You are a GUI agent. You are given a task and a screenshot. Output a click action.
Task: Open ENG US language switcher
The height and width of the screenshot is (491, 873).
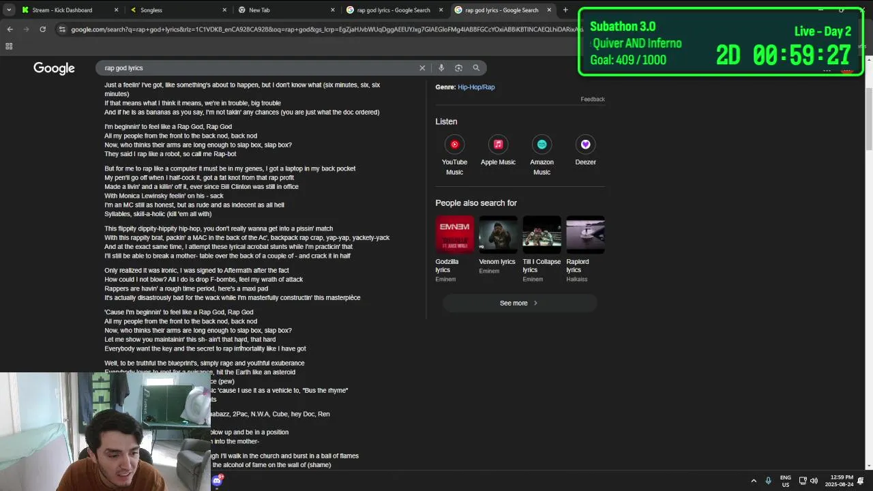786,481
